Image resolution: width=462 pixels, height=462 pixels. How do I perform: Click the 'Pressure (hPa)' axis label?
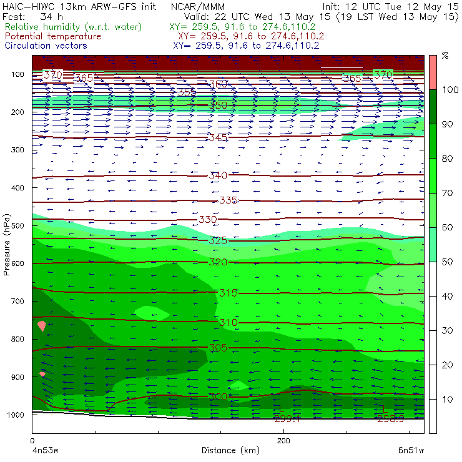(6, 245)
